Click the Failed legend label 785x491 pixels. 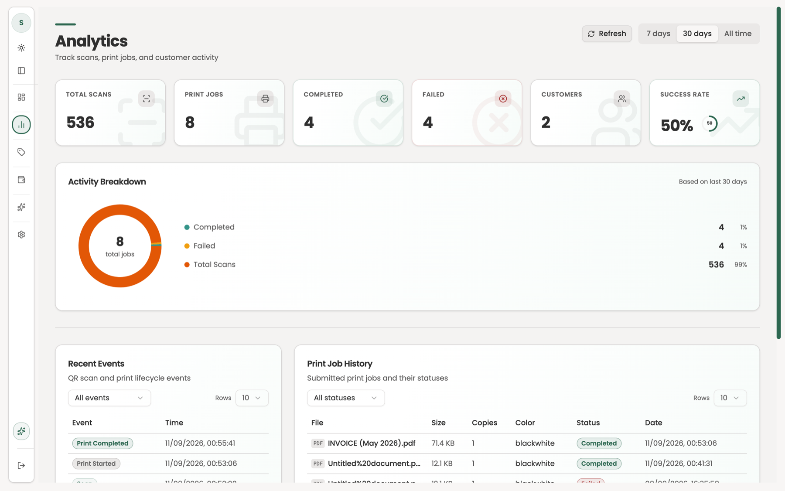(204, 246)
